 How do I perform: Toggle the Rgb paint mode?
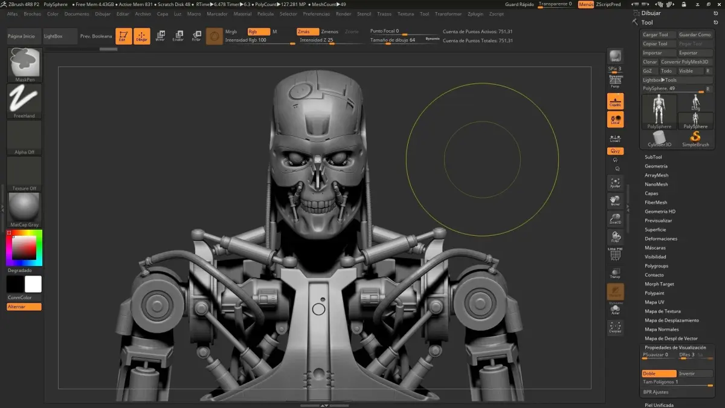tap(258, 31)
